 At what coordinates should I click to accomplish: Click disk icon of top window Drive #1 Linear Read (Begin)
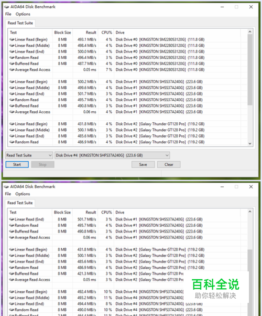12,81
